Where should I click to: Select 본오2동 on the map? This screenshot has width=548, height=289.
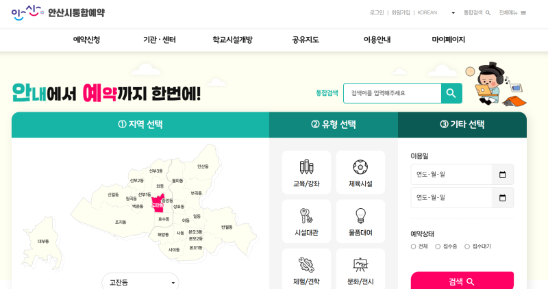pos(196,239)
